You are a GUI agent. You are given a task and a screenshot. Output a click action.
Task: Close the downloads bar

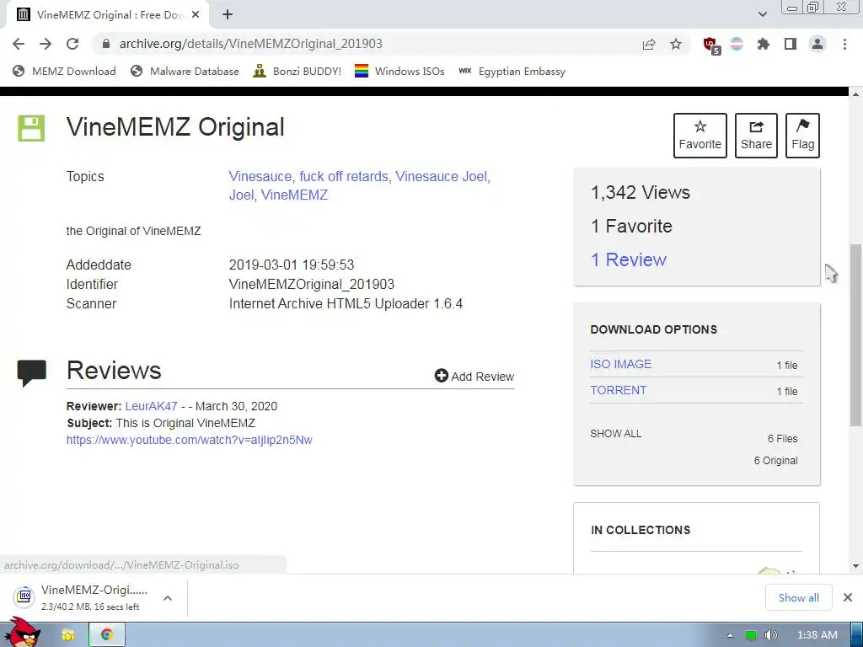pos(848,597)
